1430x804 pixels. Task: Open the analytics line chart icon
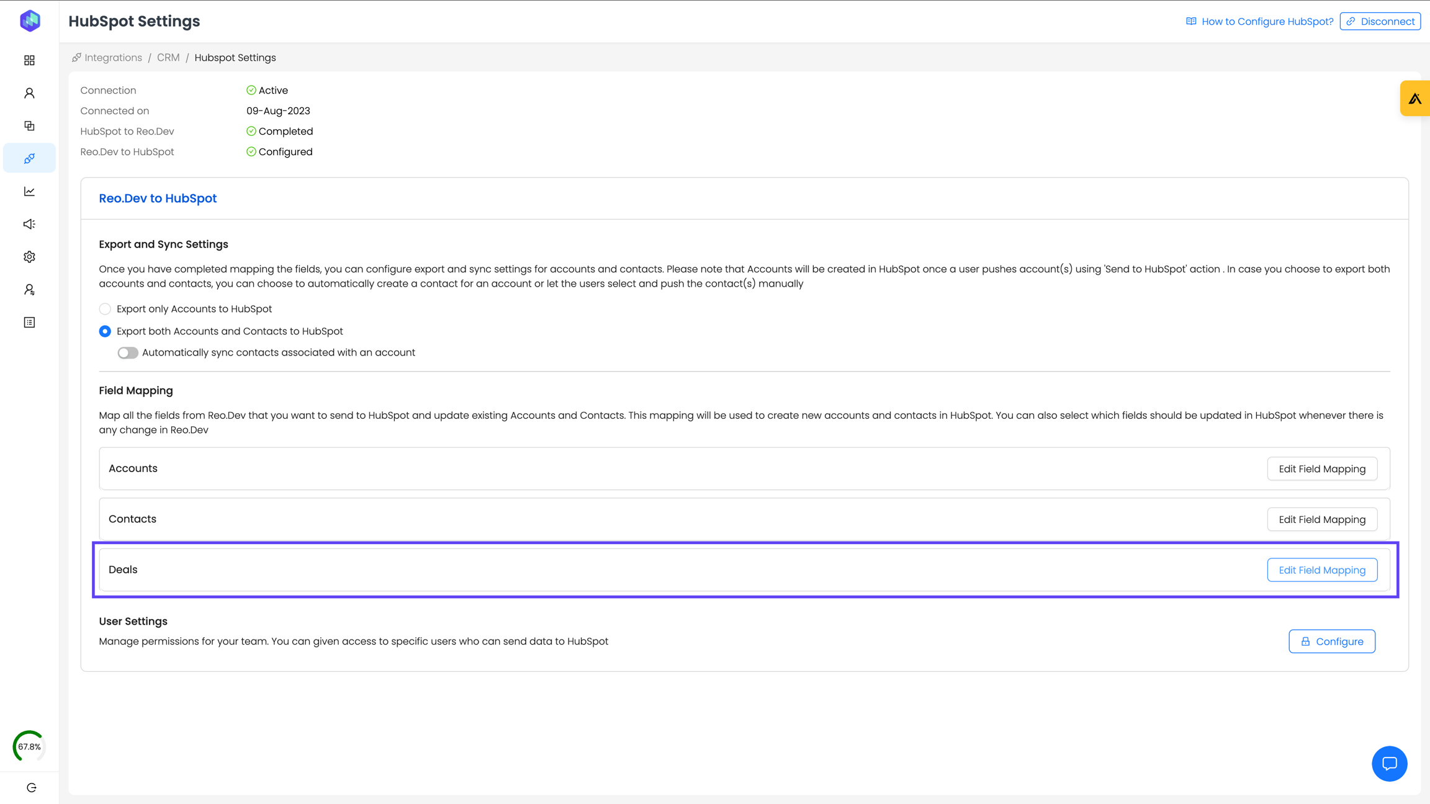tap(29, 191)
